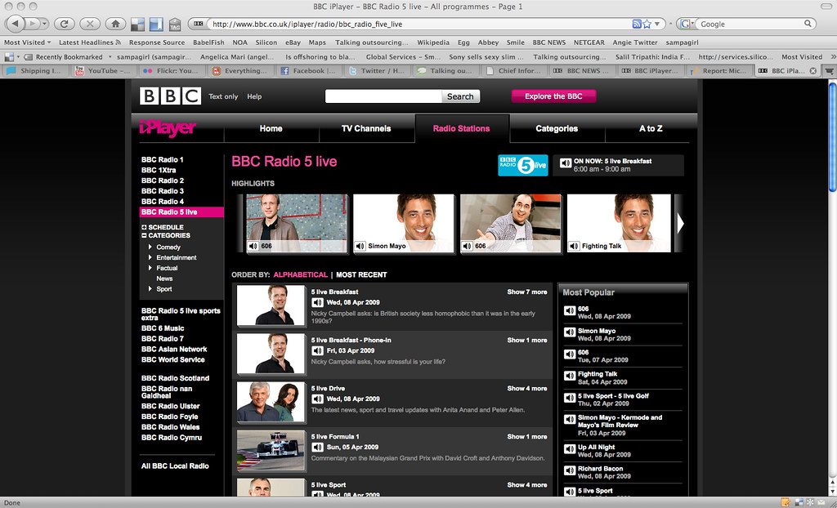837x508 pixels.
Task: Open the 5 live Formula 1 car thumbnail
Action: click(x=271, y=450)
